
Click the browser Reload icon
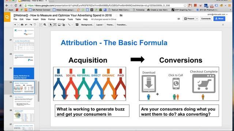click(16, 5)
